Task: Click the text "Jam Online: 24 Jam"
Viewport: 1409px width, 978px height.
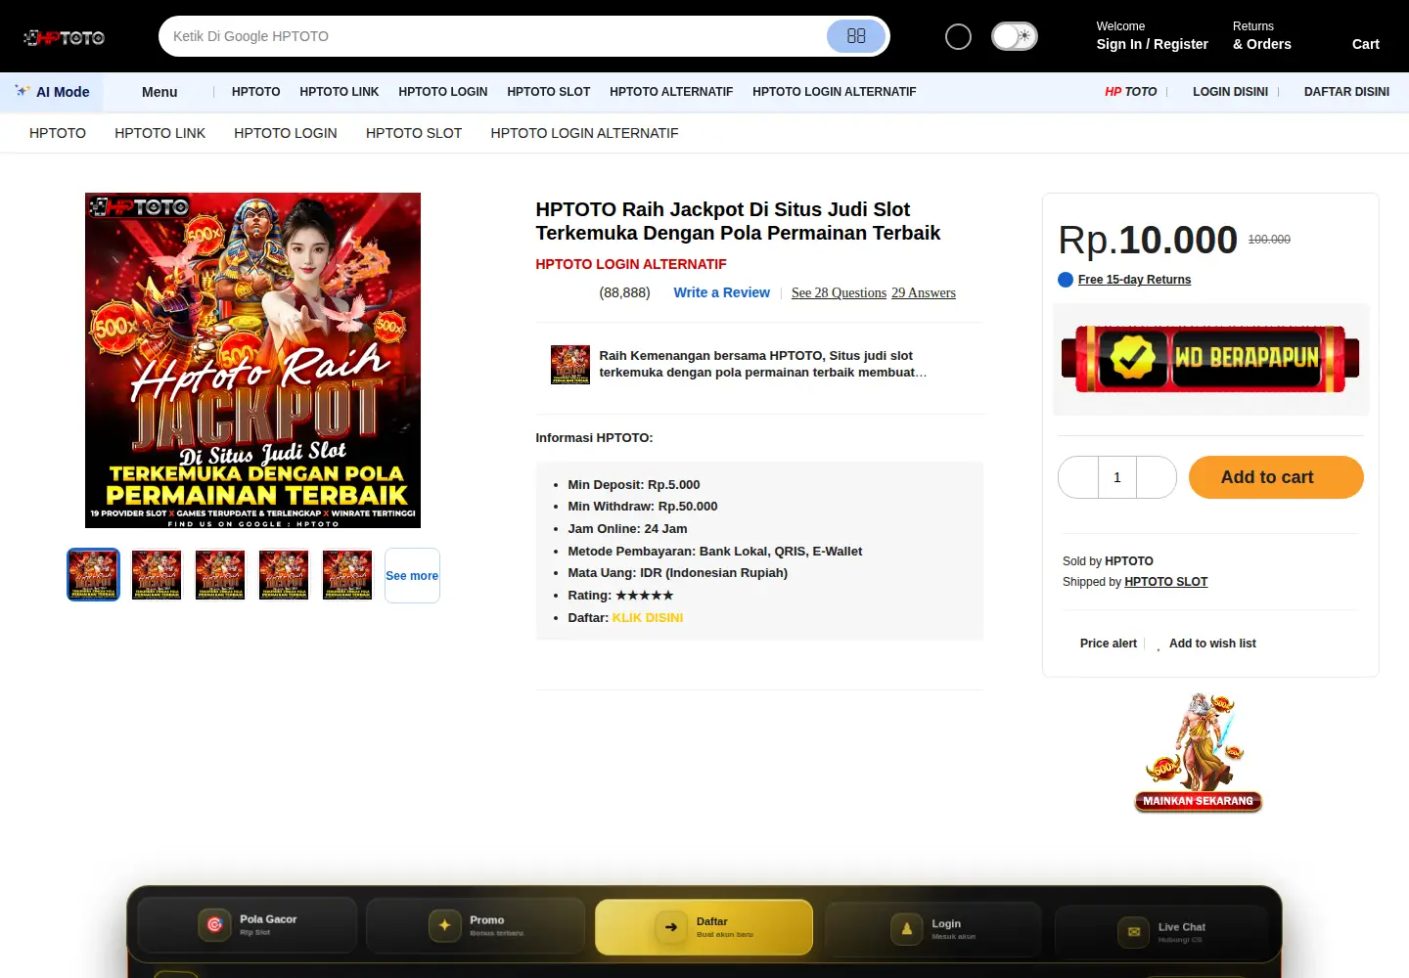Action: [x=628, y=529]
